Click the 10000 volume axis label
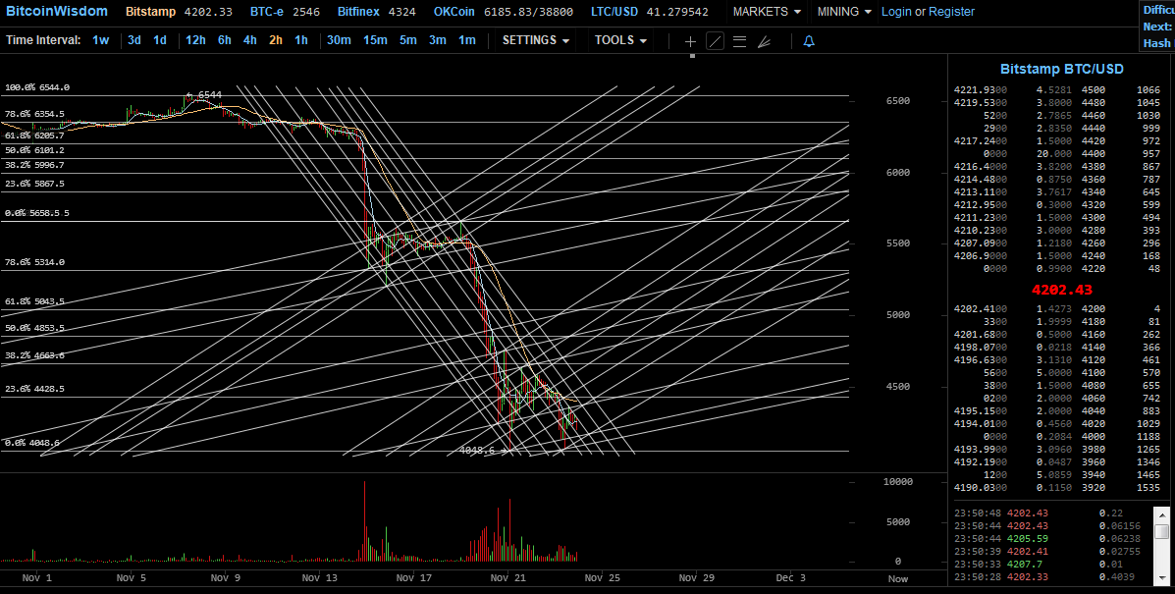The height and width of the screenshot is (594, 1175). coord(898,482)
